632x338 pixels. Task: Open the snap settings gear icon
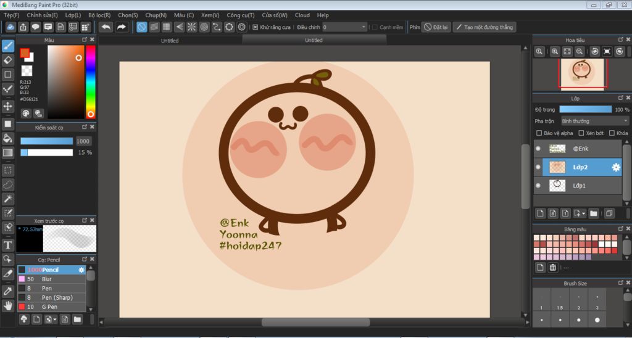[x=242, y=27]
